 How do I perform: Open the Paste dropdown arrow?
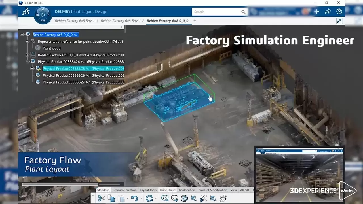point(127,199)
